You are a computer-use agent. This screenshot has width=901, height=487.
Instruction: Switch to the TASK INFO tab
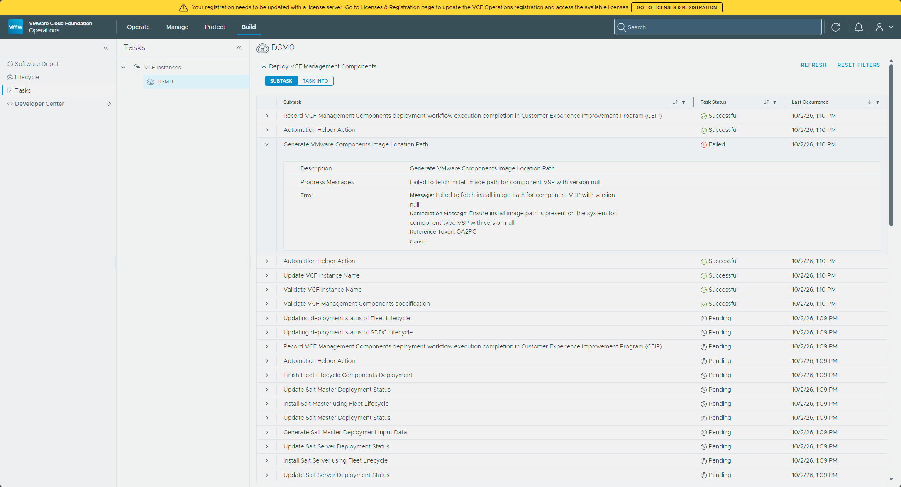pyautogui.click(x=315, y=81)
